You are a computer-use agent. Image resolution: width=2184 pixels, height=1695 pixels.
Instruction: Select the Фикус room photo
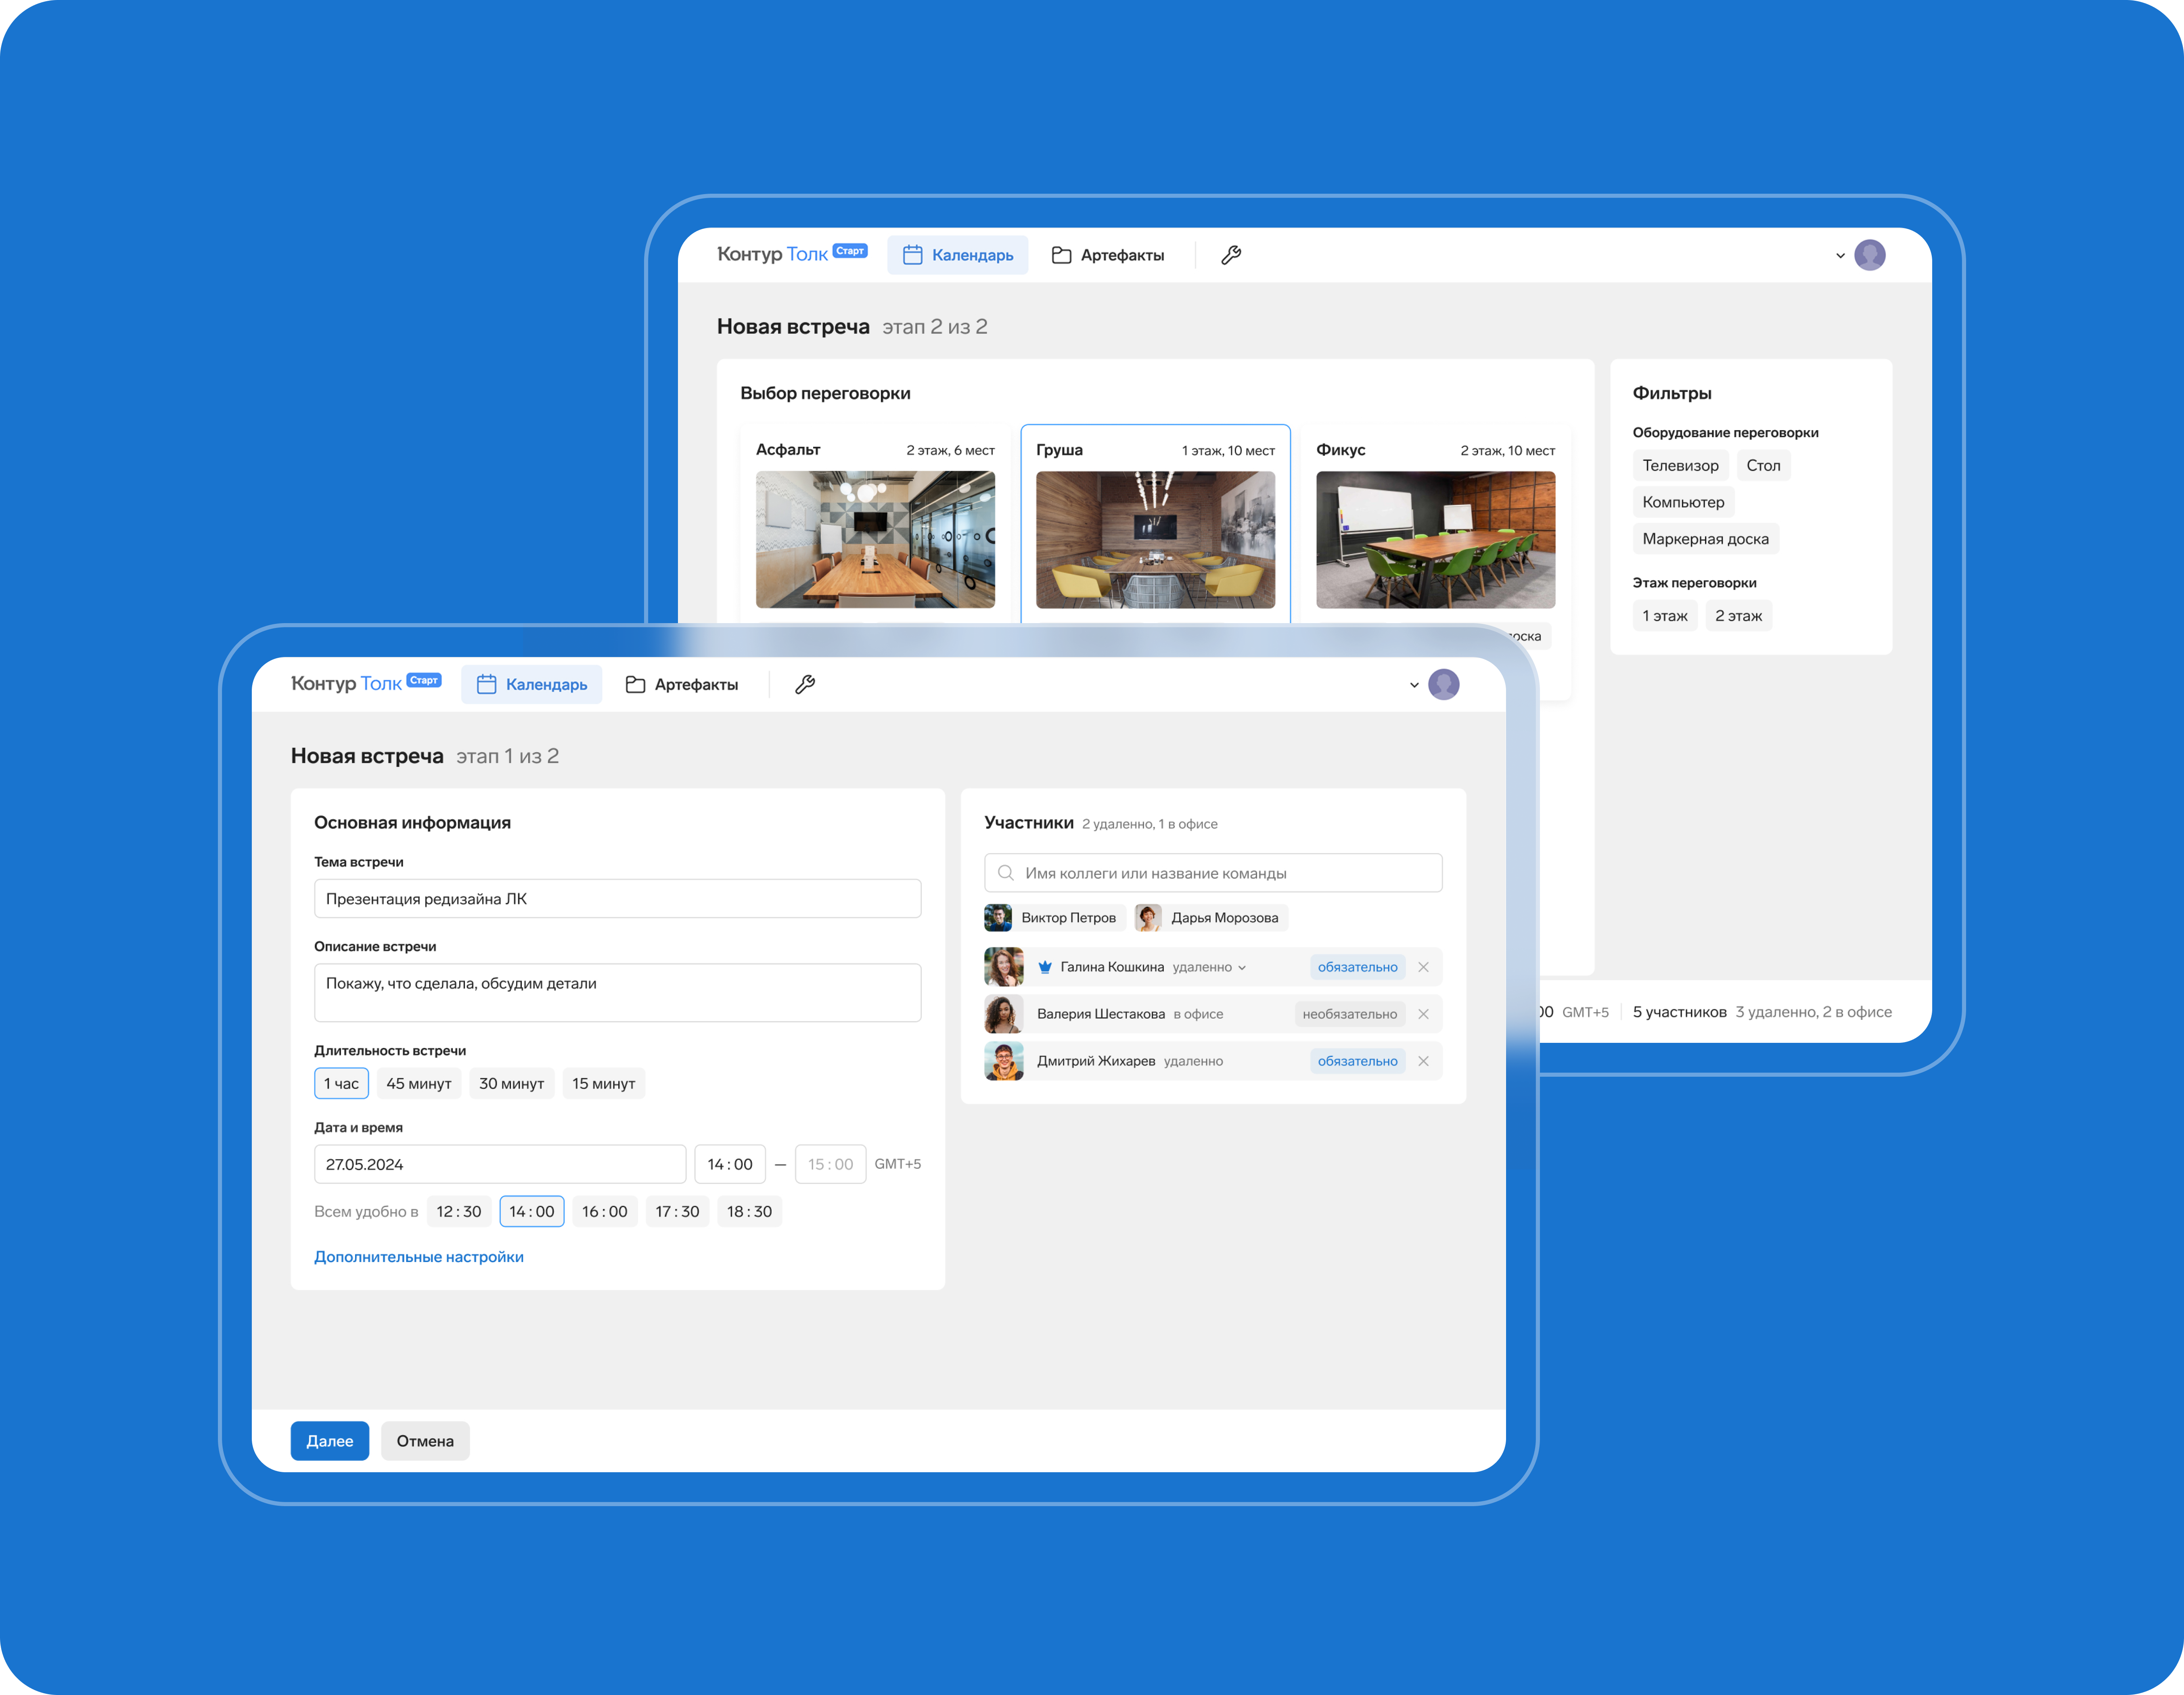pyautogui.click(x=1435, y=540)
